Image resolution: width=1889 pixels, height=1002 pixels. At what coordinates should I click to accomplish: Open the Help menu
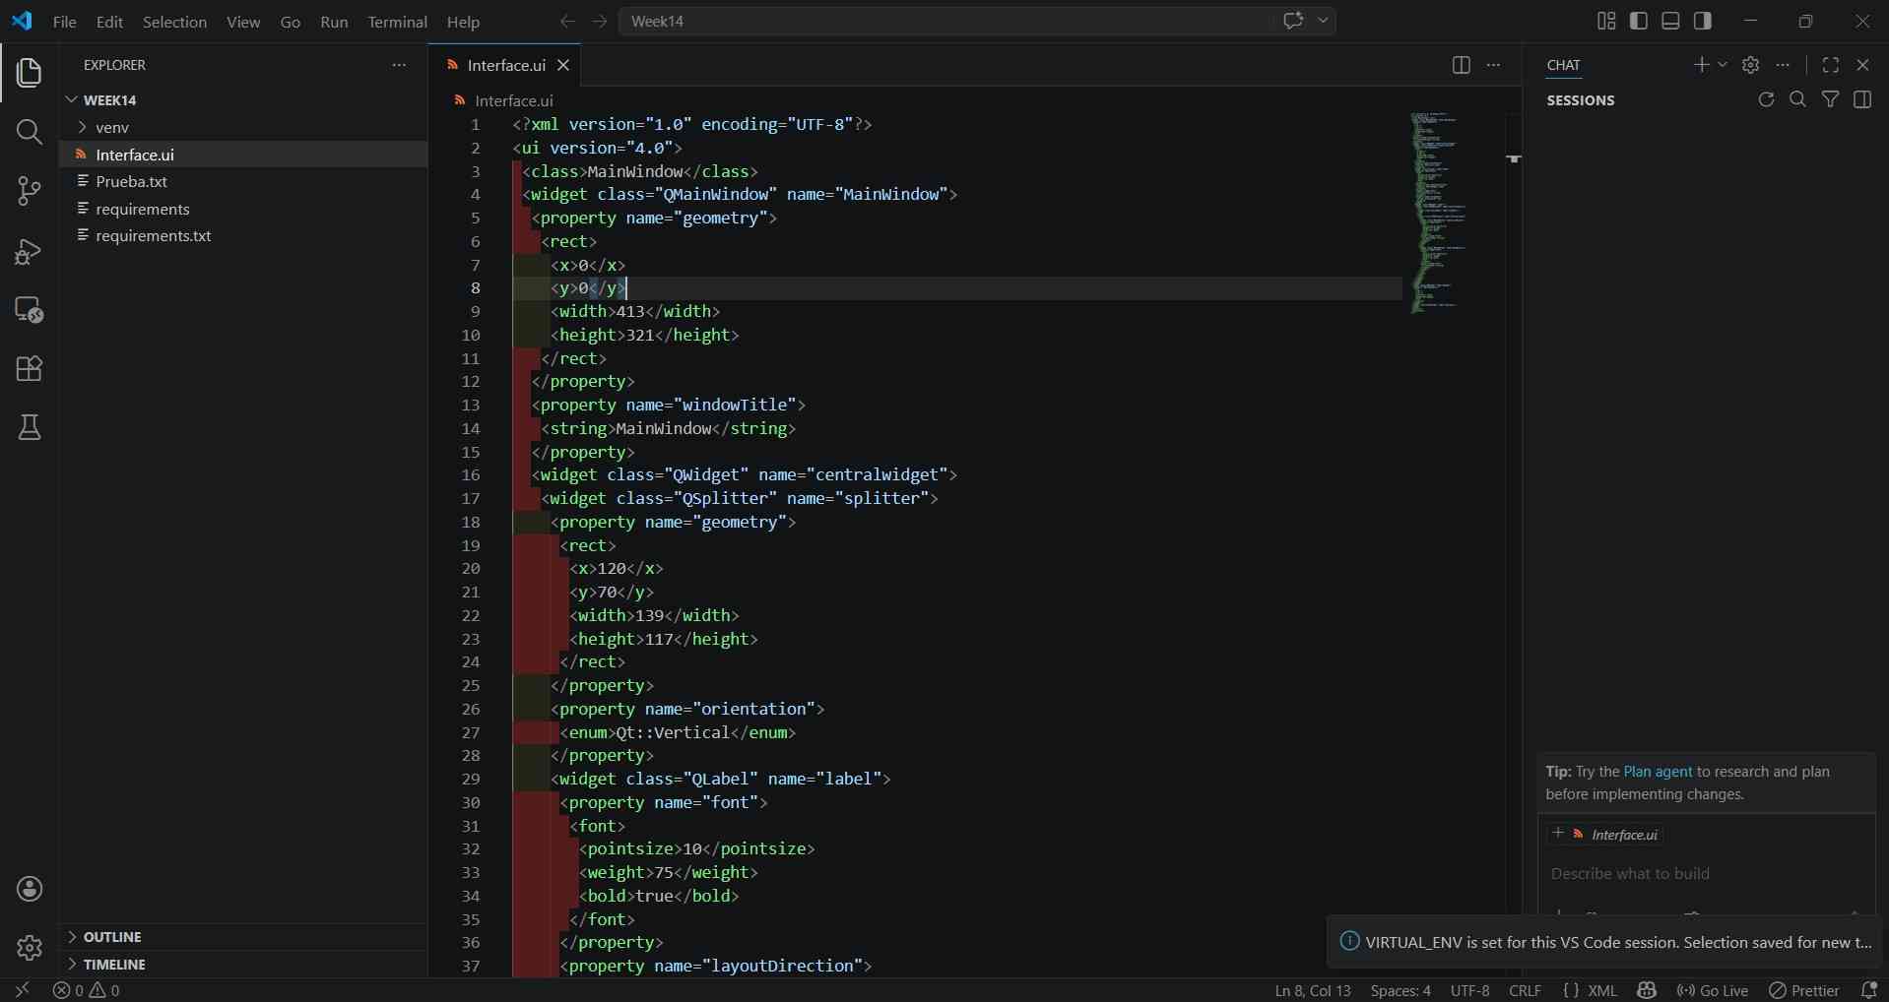click(x=463, y=22)
